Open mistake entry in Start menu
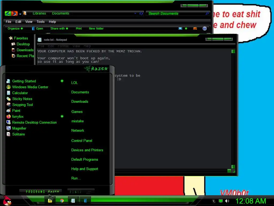The image size is (274, 206). pyautogui.click(x=77, y=121)
